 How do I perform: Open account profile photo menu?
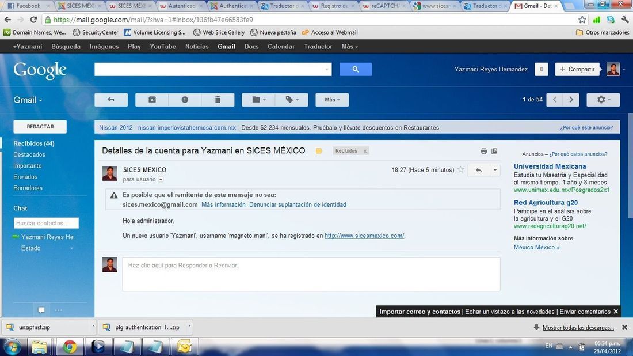(x=613, y=69)
